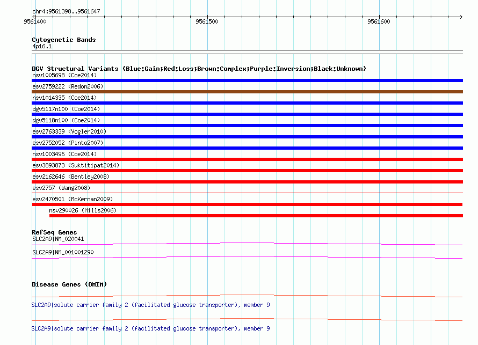Click the red bar under nsv290026
Image resolution: width=478 pixels, height=345 pixels.
pos(256,216)
